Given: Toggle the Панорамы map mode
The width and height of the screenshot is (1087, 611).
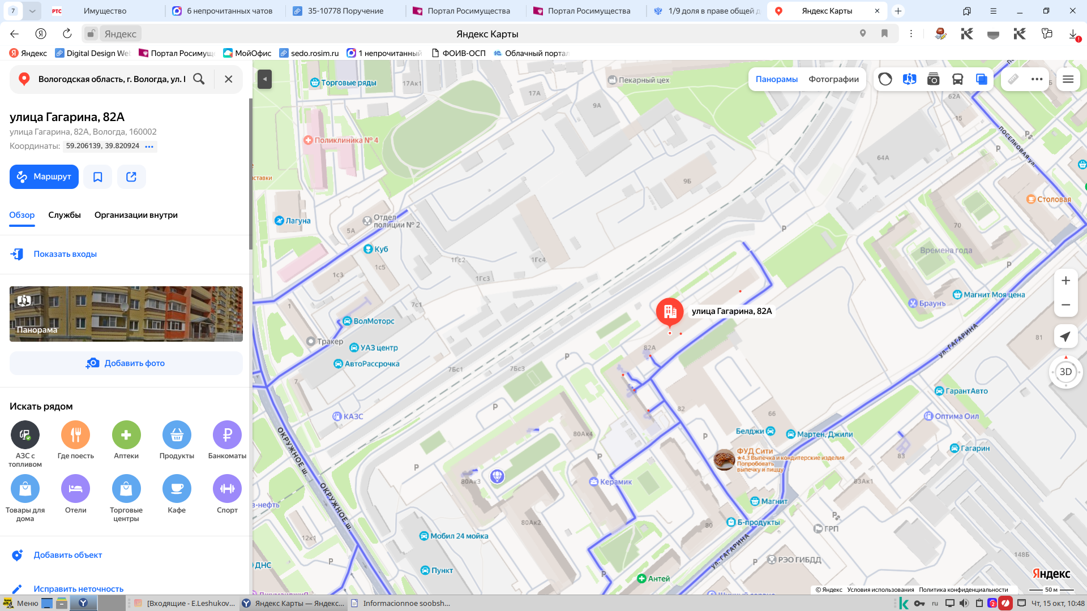Looking at the screenshot, I should click(777, 79).
